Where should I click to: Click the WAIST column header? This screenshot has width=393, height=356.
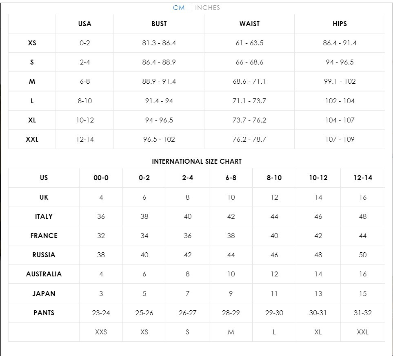point(249,24)
